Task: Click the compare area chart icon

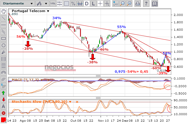Action: pos(80,4)
